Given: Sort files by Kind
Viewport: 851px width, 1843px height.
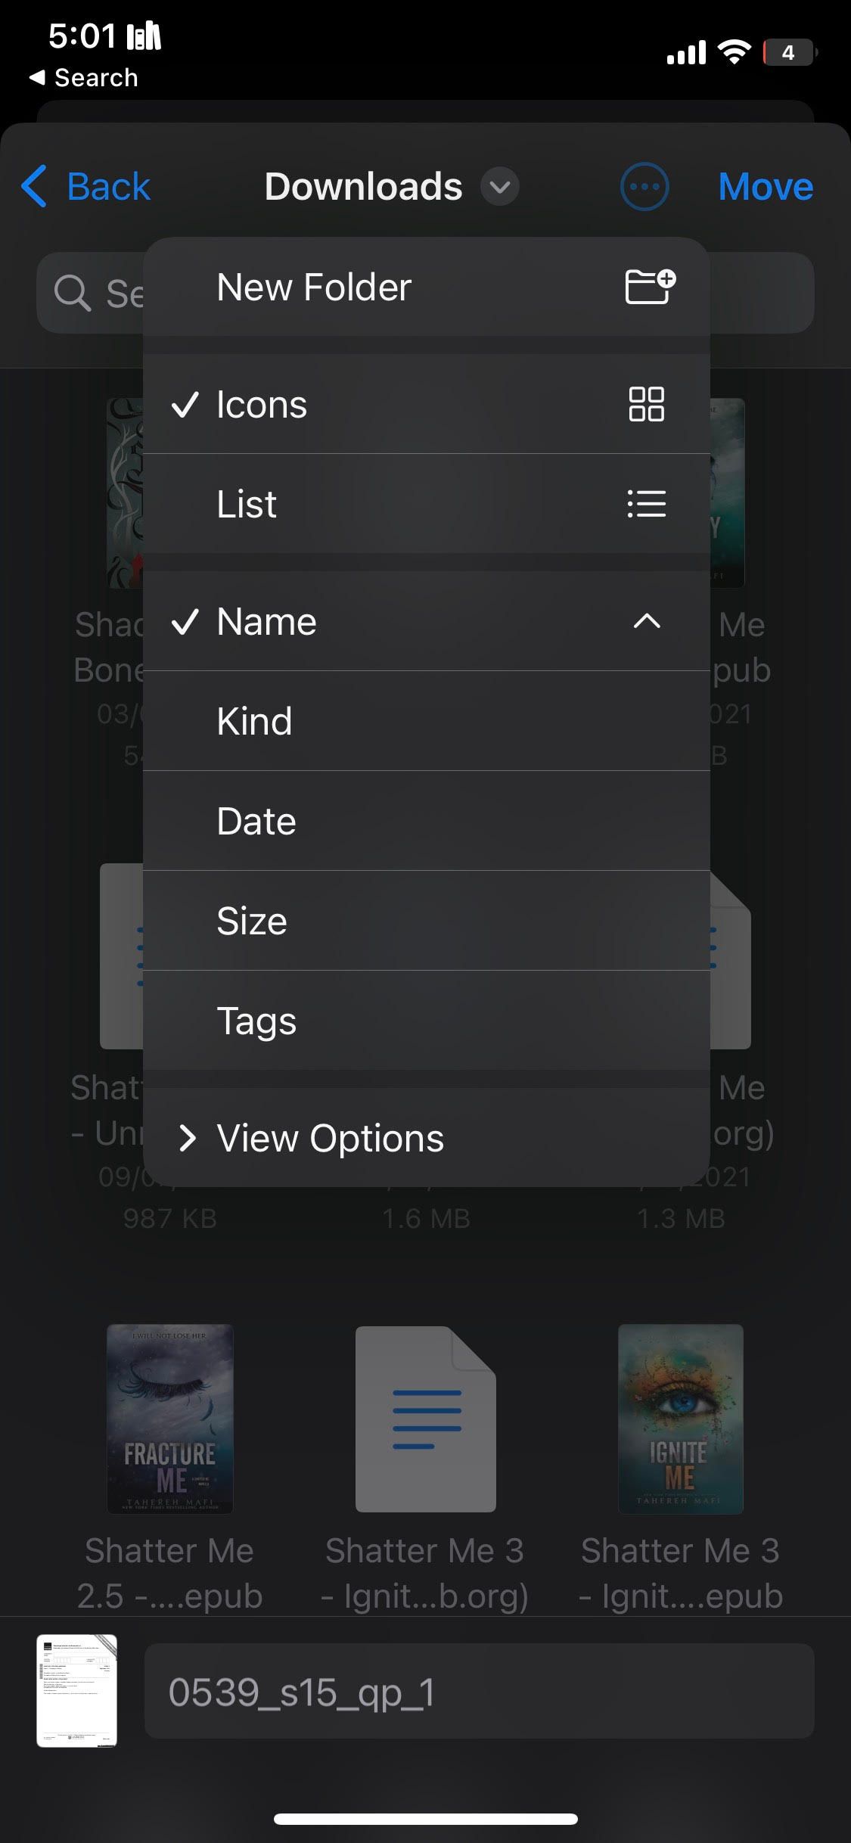Looking at the screenshot, I should pos(254,721).
